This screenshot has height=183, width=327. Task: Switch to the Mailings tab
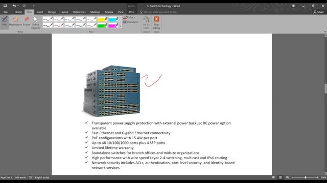pos(95,12)
